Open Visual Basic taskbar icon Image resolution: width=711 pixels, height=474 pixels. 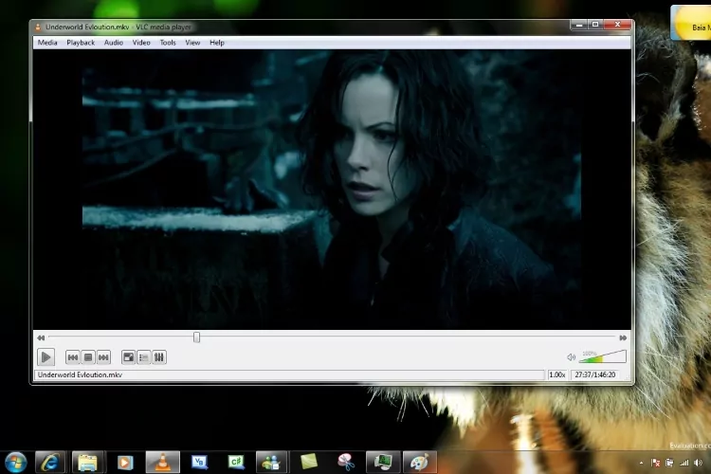(x=199, y=463)
